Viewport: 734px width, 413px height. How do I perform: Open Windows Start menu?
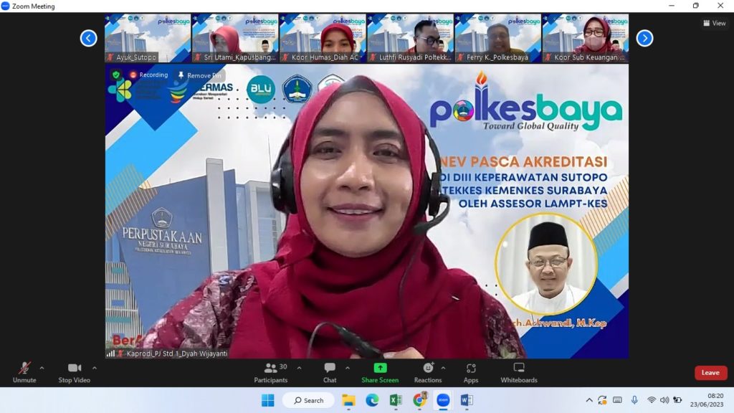pos(268,400)
